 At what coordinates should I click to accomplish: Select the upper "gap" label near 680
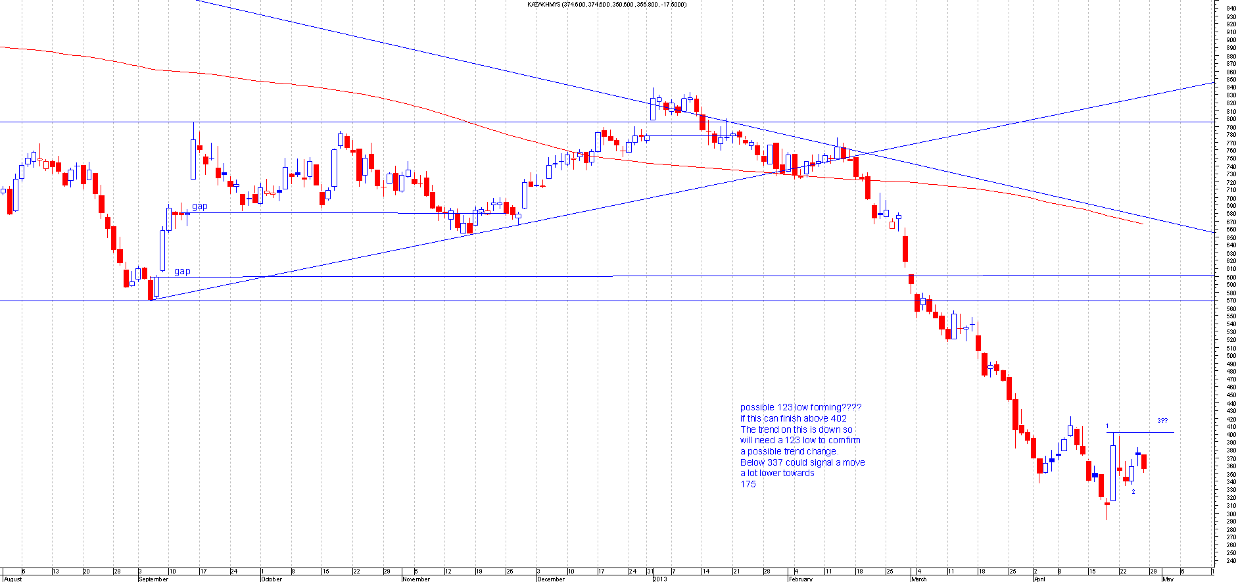pos(199,206)
